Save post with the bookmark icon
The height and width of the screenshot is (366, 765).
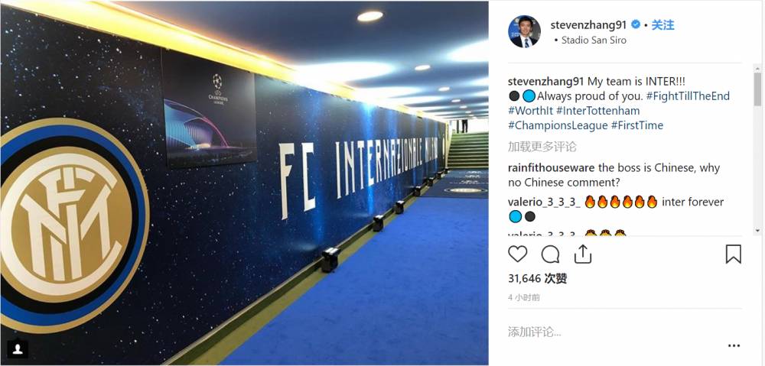coord(734,254)
